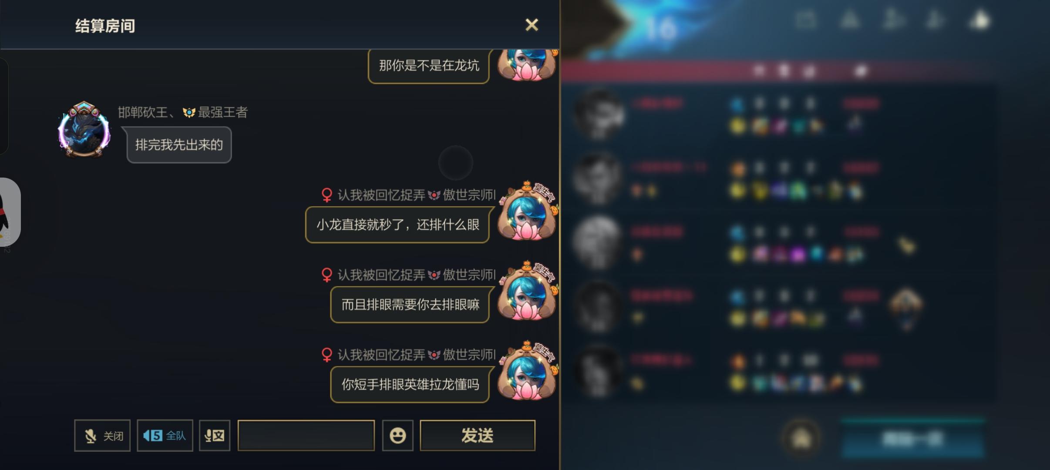Tap the avatar beside 你短手排眼英雄拉龙懂吗 message
Image resolution: width=1050 pixels, height=470 pixels.
528,371
